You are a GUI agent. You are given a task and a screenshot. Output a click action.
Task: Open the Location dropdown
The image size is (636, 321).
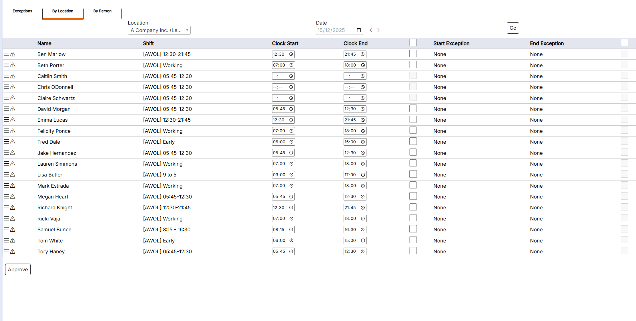click(x=159, y=30)
